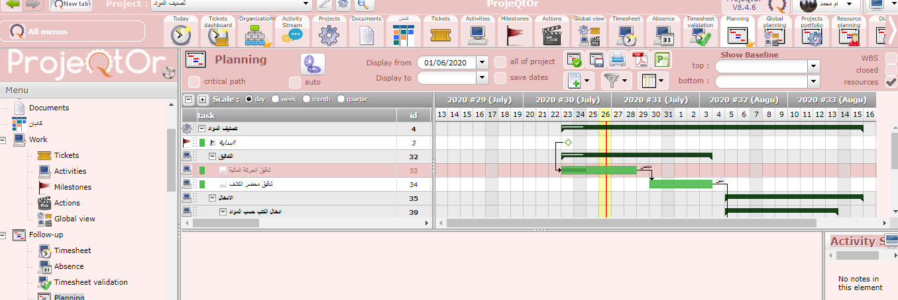Select the week scale radio button

[276, 99]
